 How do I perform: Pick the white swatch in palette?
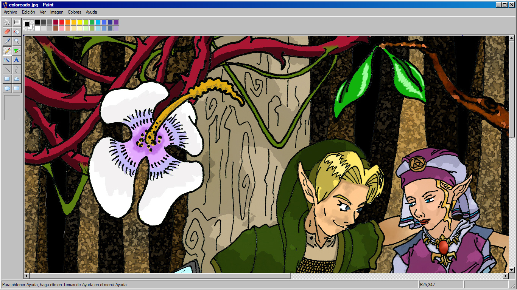tap(37, 28)
